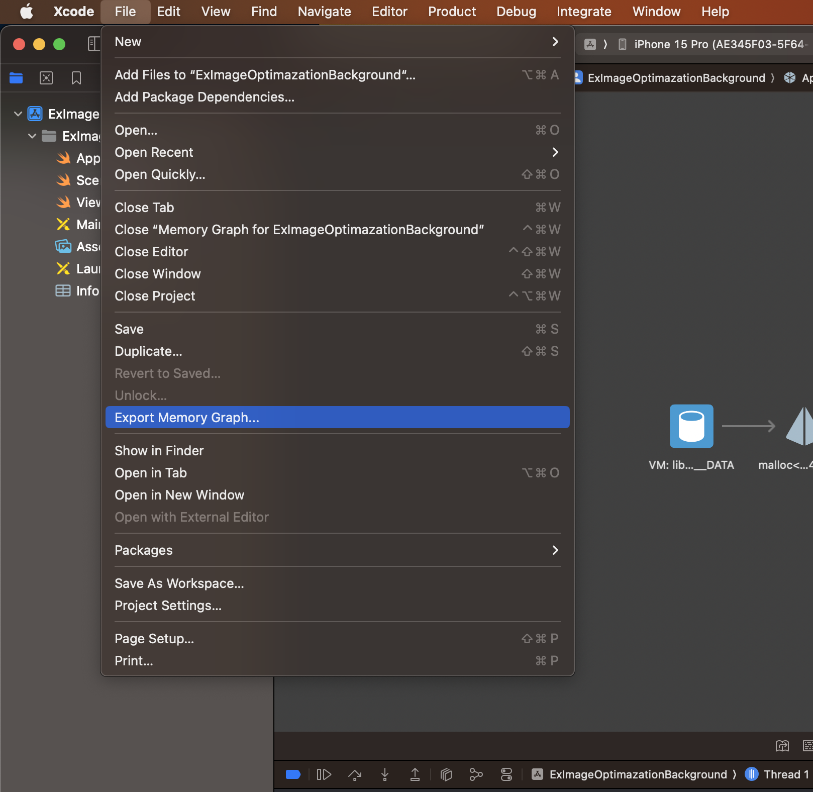Select the Launch storyboard row

click(78, 269)
